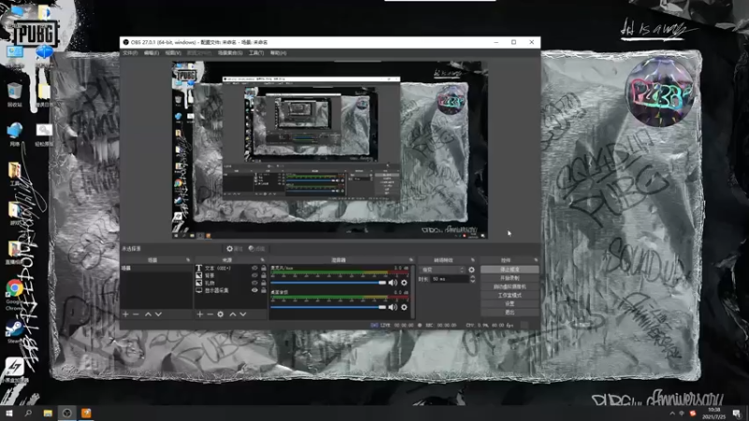Image resolution: width=749 pixels, height=421 pixels.
Task: Pop out the scene transitions dock icon
Action: 473,260
